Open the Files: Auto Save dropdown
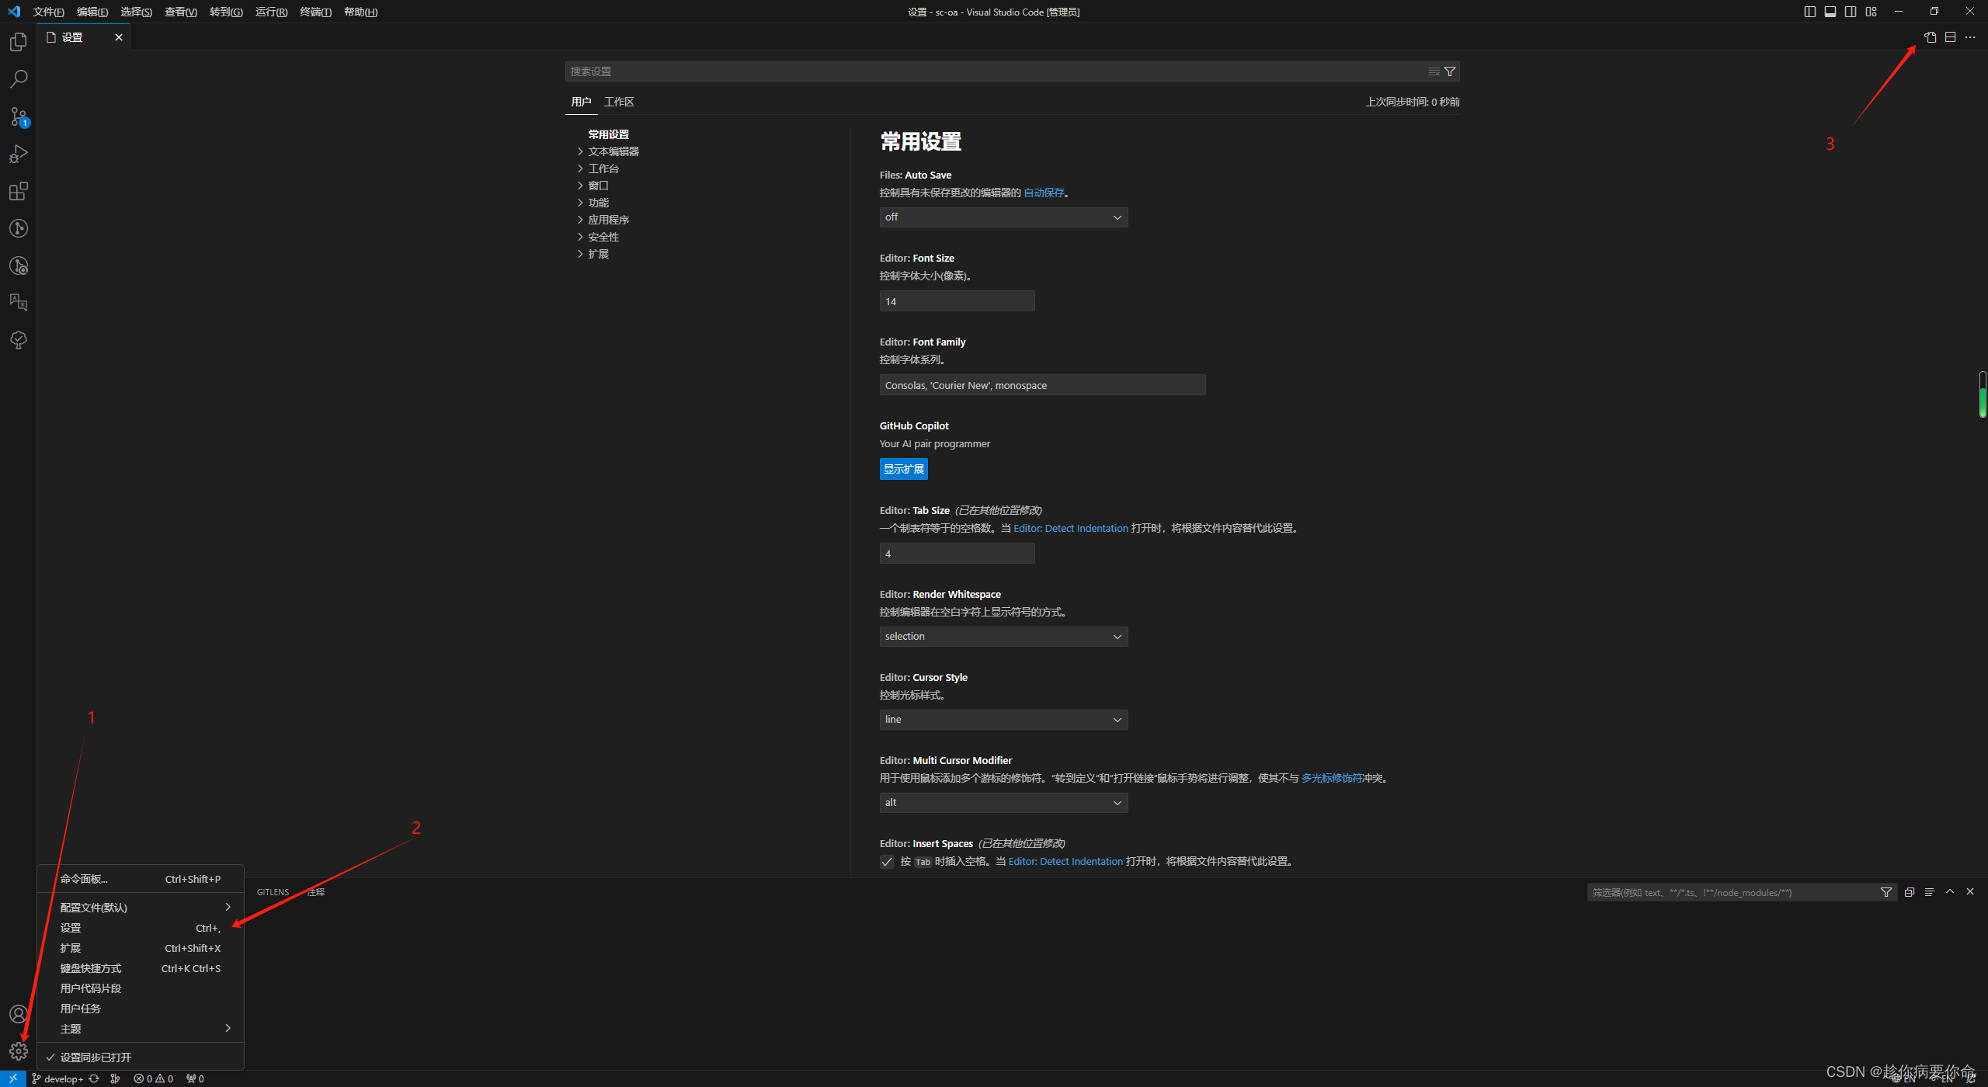The width and height of the screenshot is (1988, 1087). 1003,217
